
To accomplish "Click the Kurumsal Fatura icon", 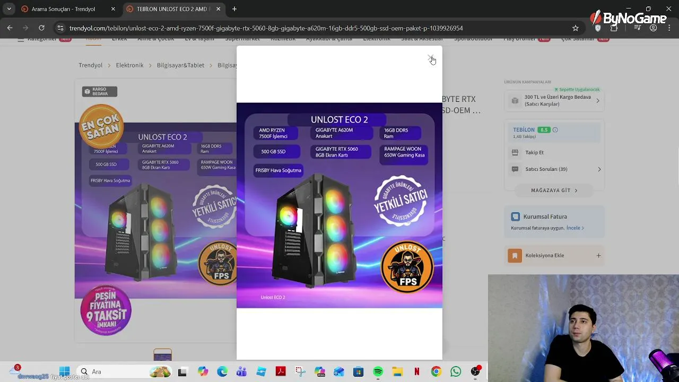I will tap(515, 216).
